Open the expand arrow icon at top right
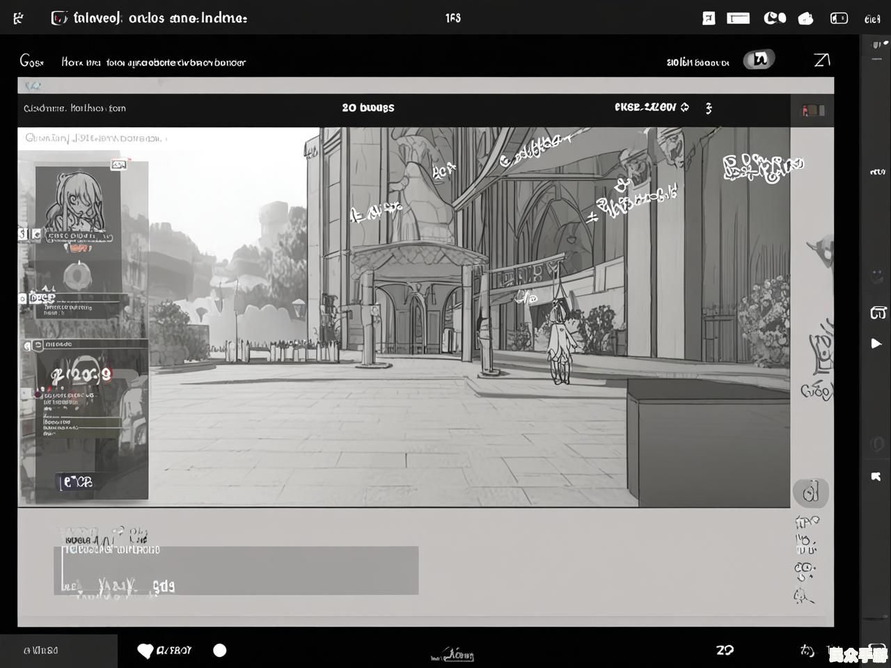This screenshot has height=668, width=891. tap(821, 61)
